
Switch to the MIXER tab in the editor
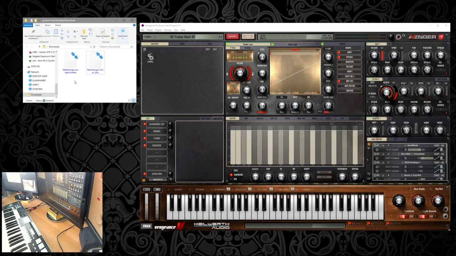[x=315, y=118]
